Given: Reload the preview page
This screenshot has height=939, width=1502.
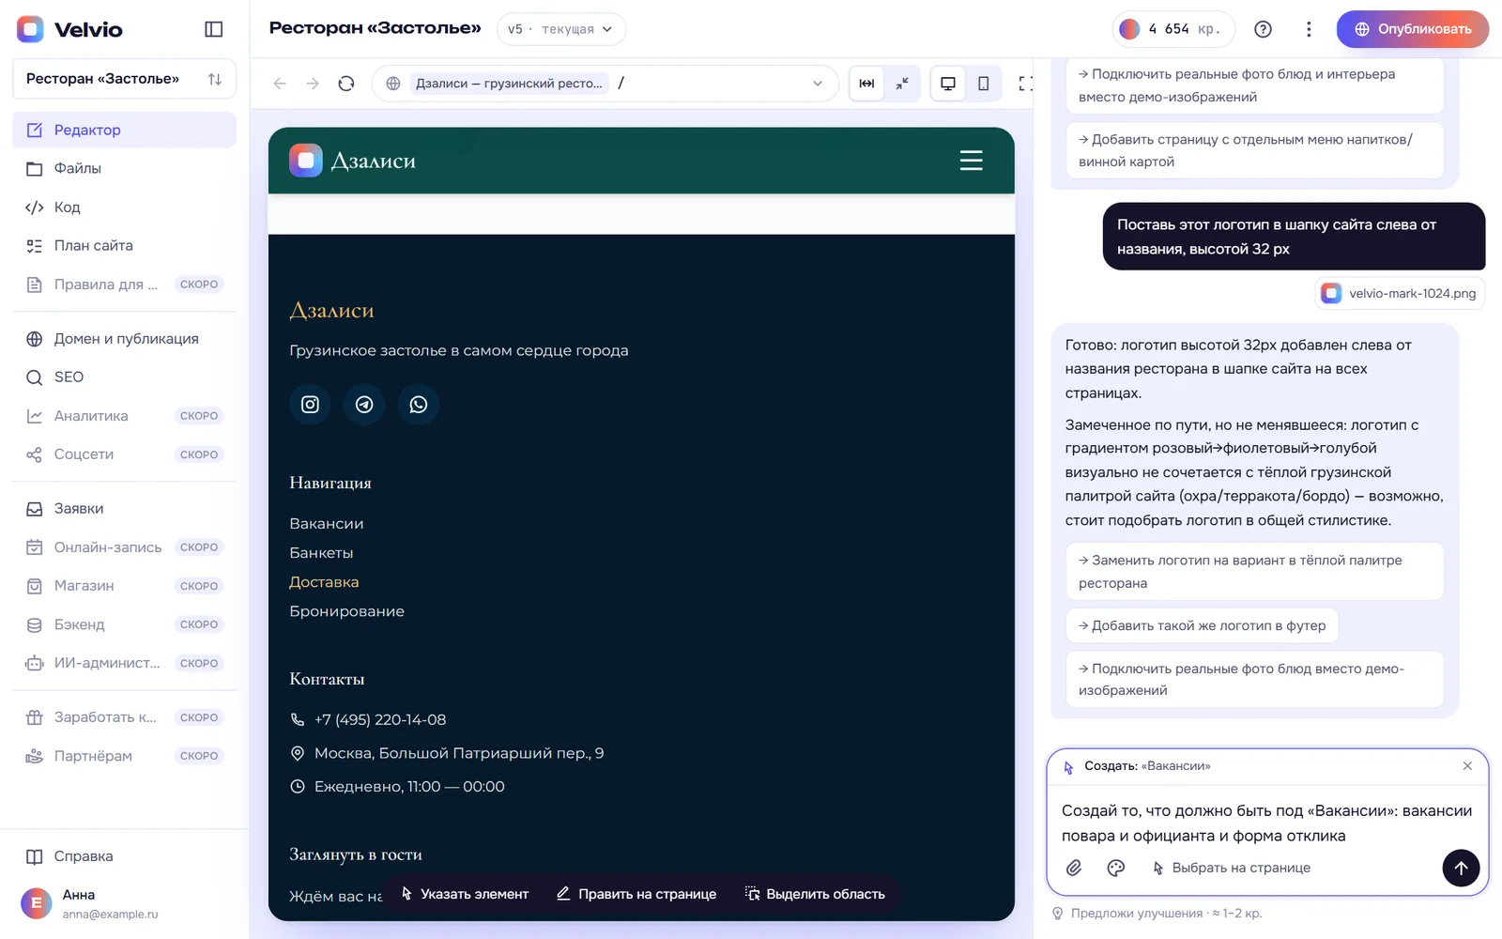Looking at the screenshot, I should pos(346,84).
